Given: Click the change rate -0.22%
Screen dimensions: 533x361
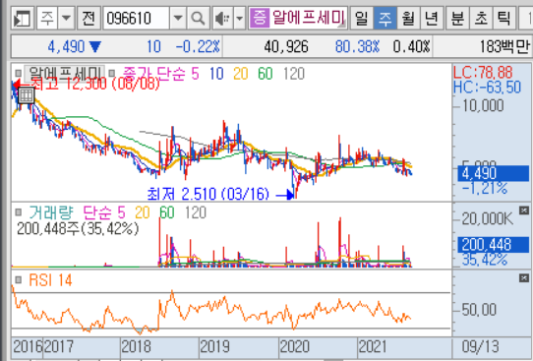Looking at the screenshot, I should tap(198, 46).
